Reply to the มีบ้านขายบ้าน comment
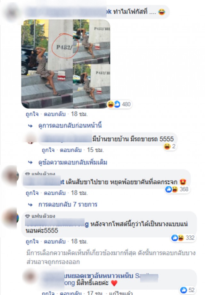Screen dimensions: 205x295 point(71,150)
